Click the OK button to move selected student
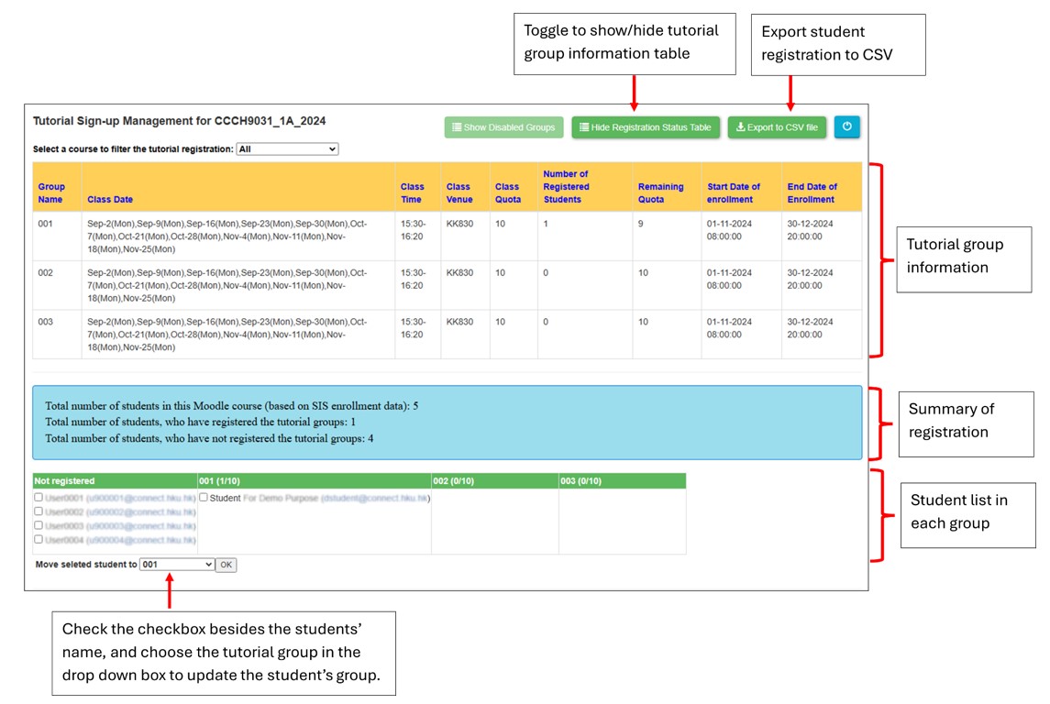Viewport: 1050px width, 704px height. [x=227, y=564]
